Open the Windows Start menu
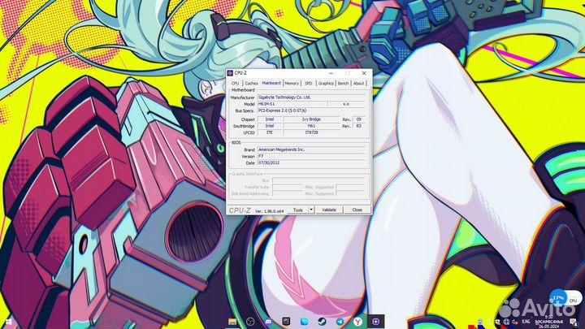The image size is (585, 329). [x=8, y=322]
